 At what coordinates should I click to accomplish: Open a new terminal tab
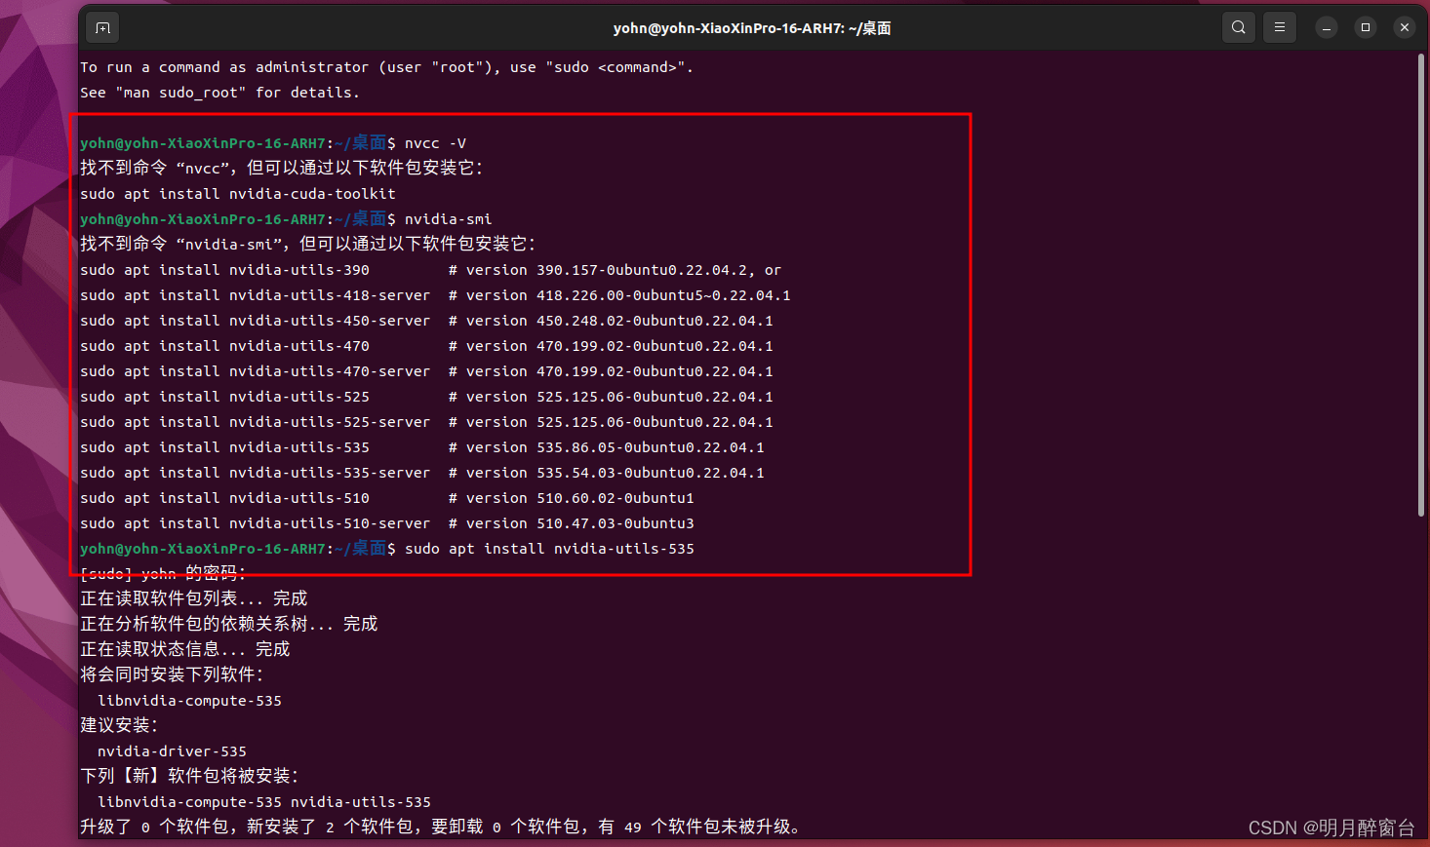tap(103, 27)
